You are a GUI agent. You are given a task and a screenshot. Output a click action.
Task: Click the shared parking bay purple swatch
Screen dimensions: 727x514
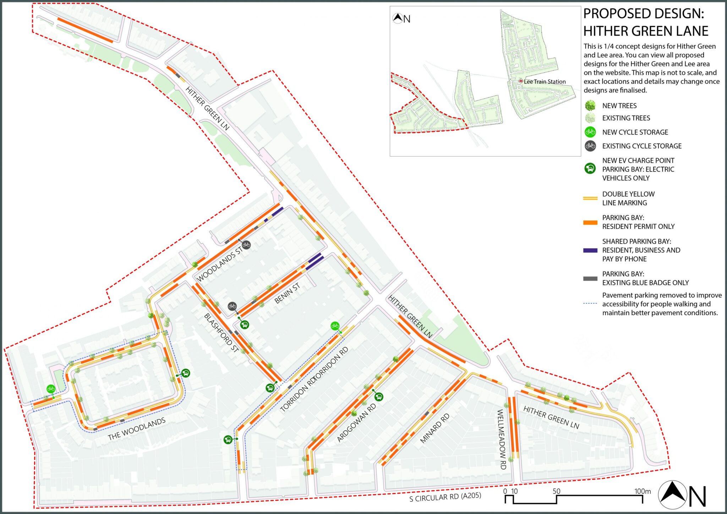click(591, 250)
